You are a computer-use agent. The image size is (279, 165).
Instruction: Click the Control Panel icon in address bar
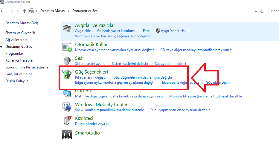(x=32, y=11)
